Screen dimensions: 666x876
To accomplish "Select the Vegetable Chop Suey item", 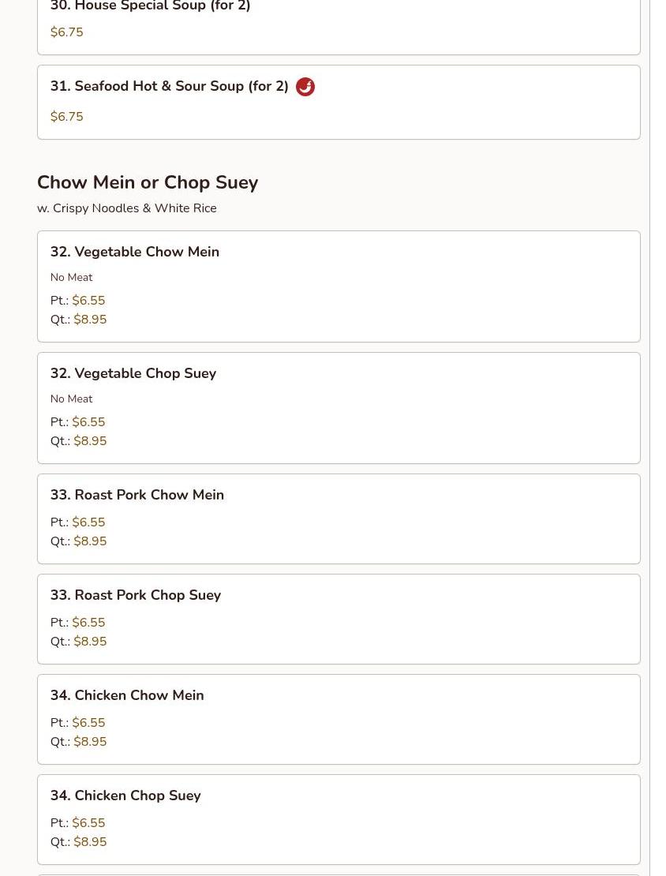I will 133,374.
